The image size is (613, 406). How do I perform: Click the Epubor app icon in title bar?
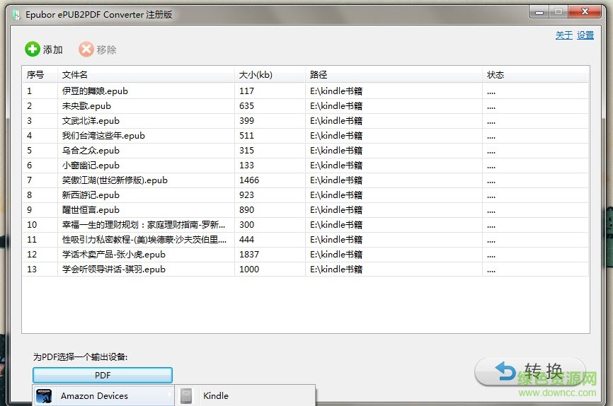coord(16,15)
